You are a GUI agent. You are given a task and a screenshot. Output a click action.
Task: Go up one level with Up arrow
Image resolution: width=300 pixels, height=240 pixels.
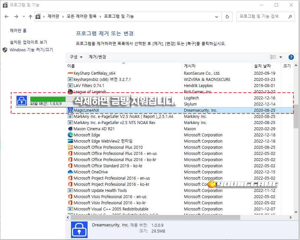(x=30, y=17)
